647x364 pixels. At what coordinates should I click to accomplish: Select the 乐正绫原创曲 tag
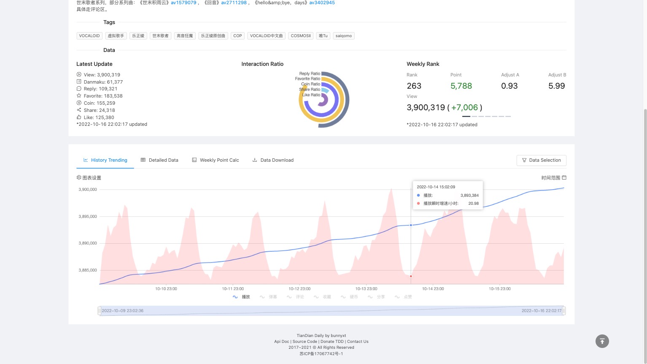[x=213, y=36]
